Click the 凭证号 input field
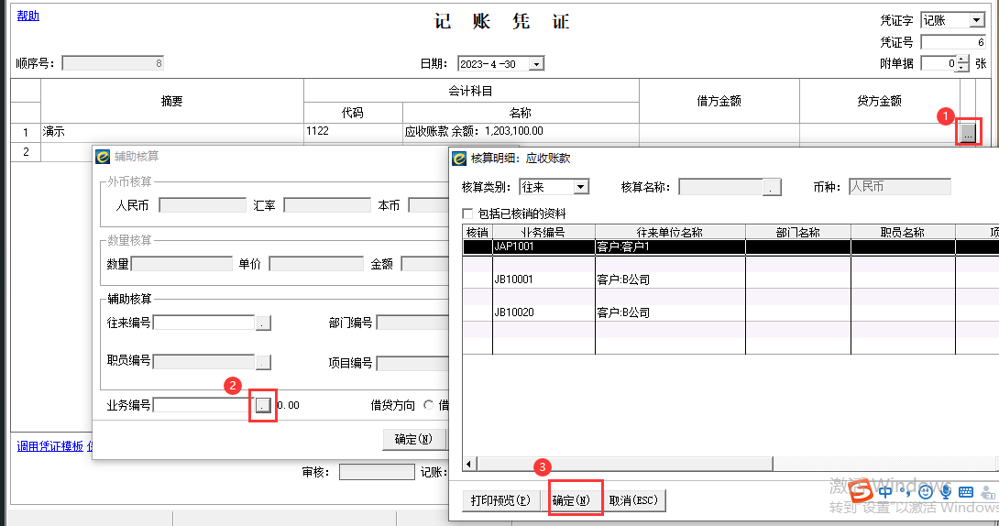999x526 pixels. point(954,43)
